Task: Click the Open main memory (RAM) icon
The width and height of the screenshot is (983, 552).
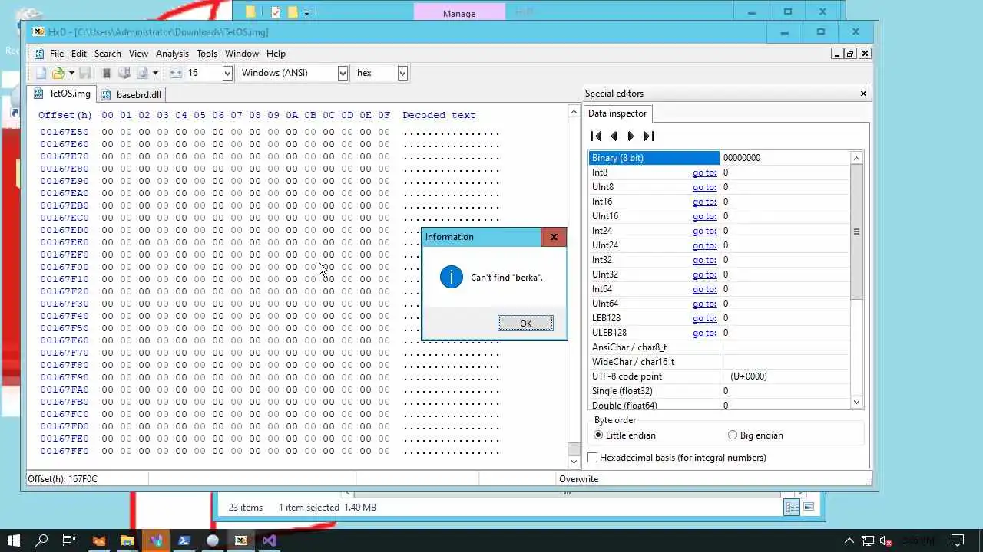Action: click(107, 73)
